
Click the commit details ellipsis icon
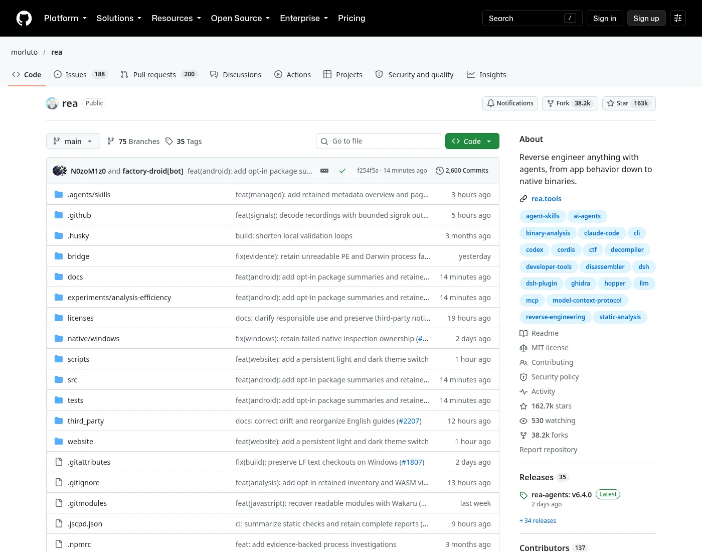[x=324, y=171]
